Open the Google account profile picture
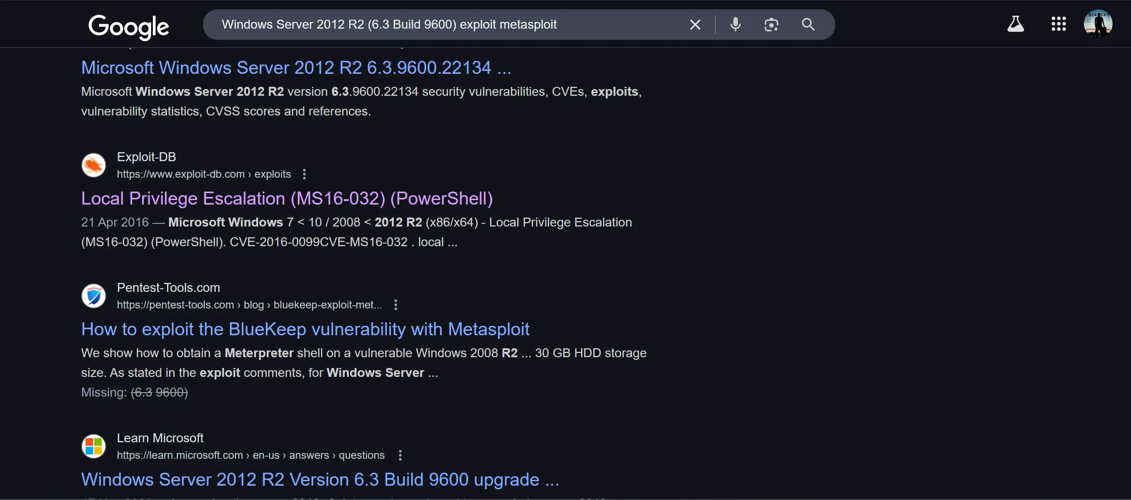This screenshot has width=1131, height=500. (1097, 24)
